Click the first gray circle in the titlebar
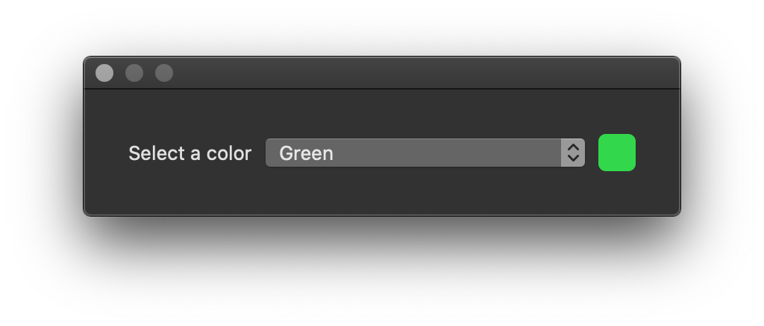764x326 pixels. [104, 73]
